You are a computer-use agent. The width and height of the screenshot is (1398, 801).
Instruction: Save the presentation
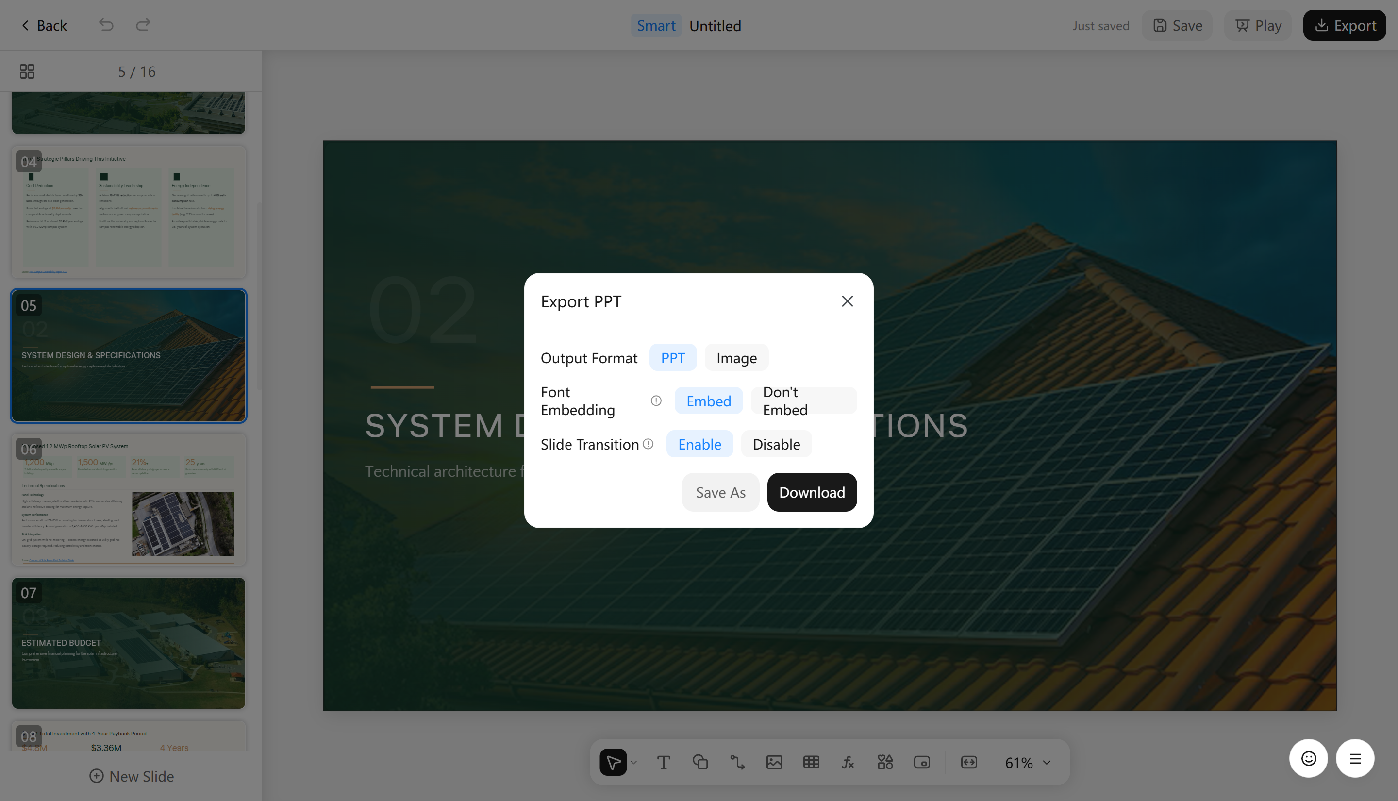click(1177, 25)
